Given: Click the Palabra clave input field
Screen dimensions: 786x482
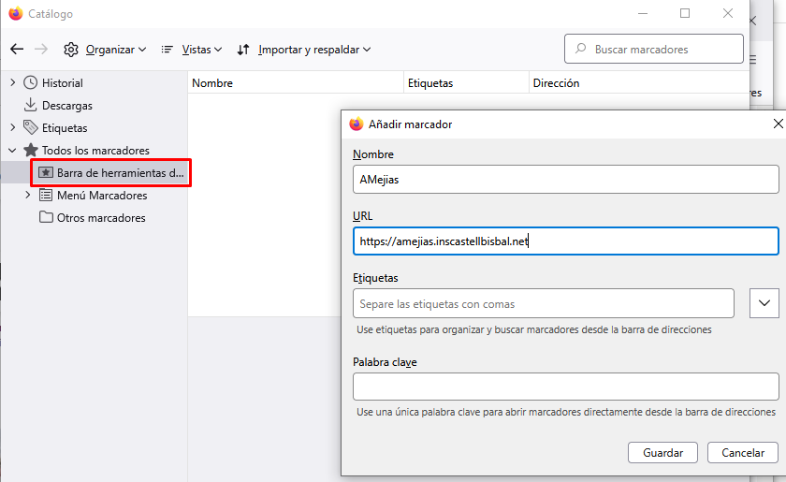Looking at the screenshot, I should [565, 387].
